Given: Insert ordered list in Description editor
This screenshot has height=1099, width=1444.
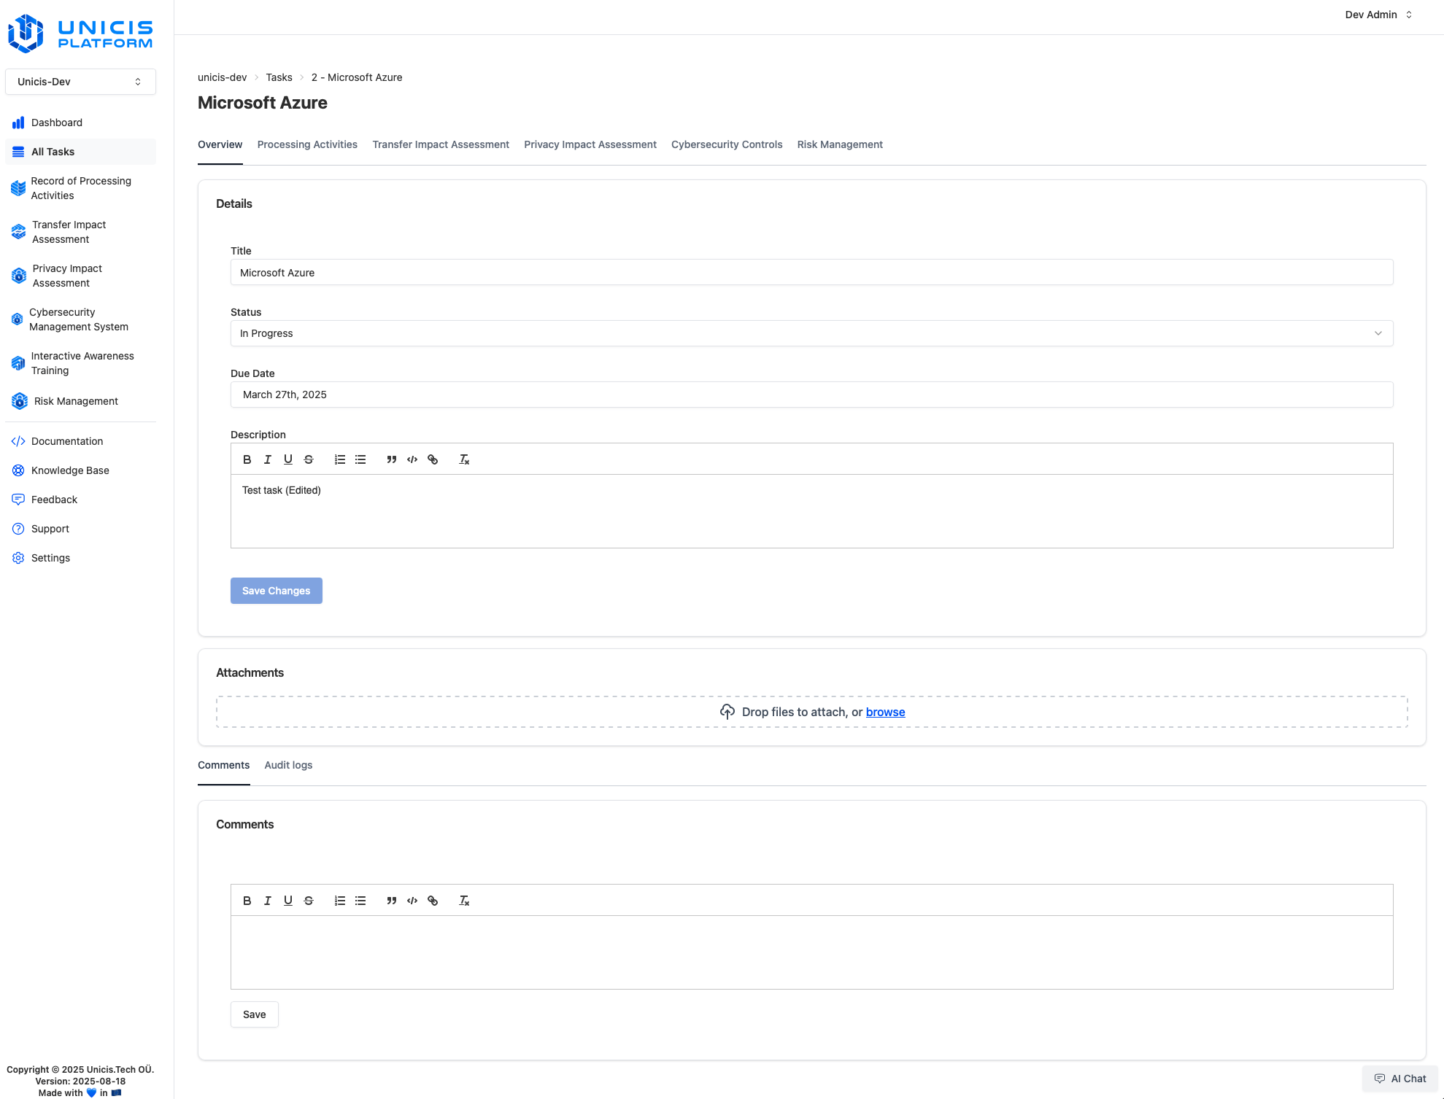Looking at the screenshot, I should (340, 459).
